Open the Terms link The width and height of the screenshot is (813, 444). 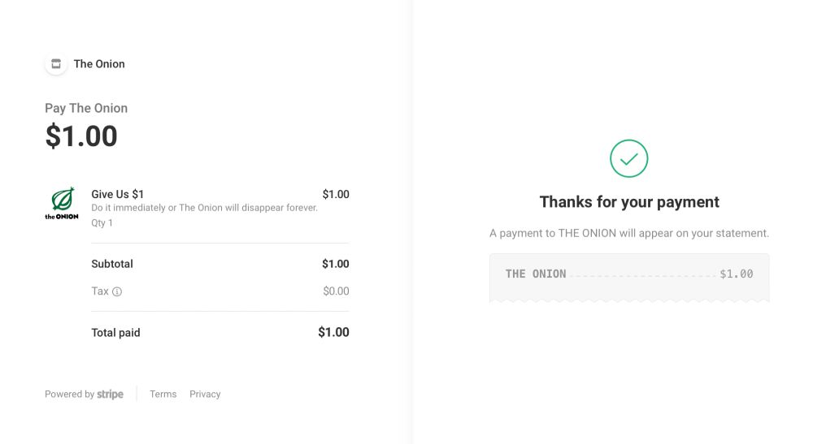point(163,394)
